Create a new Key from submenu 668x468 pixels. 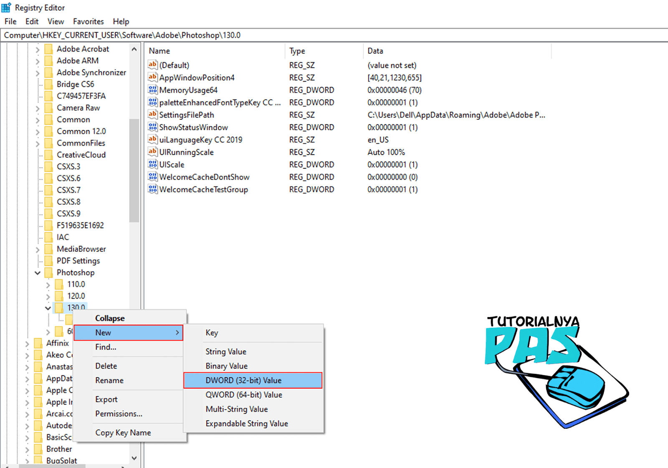(x=253, y=333)
